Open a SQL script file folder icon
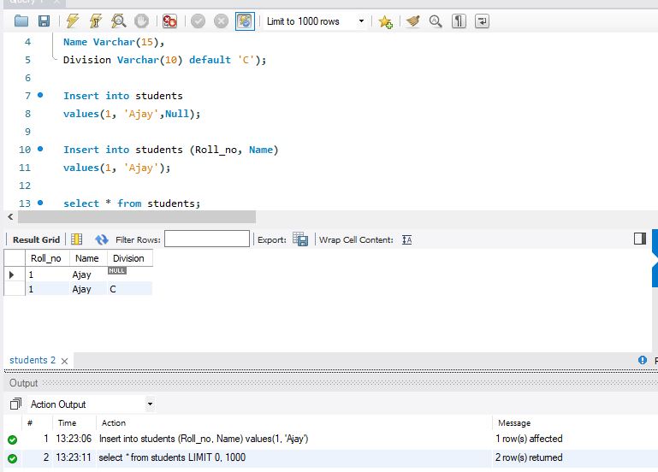The width and height of the screenshot is (658, 472). 21,21
